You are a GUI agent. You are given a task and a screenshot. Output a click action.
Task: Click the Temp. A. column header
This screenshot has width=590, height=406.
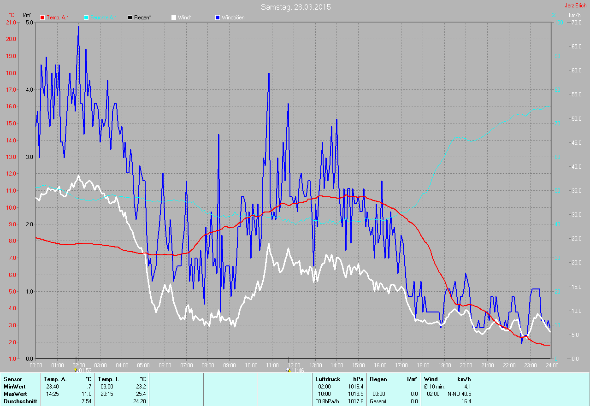55,379
